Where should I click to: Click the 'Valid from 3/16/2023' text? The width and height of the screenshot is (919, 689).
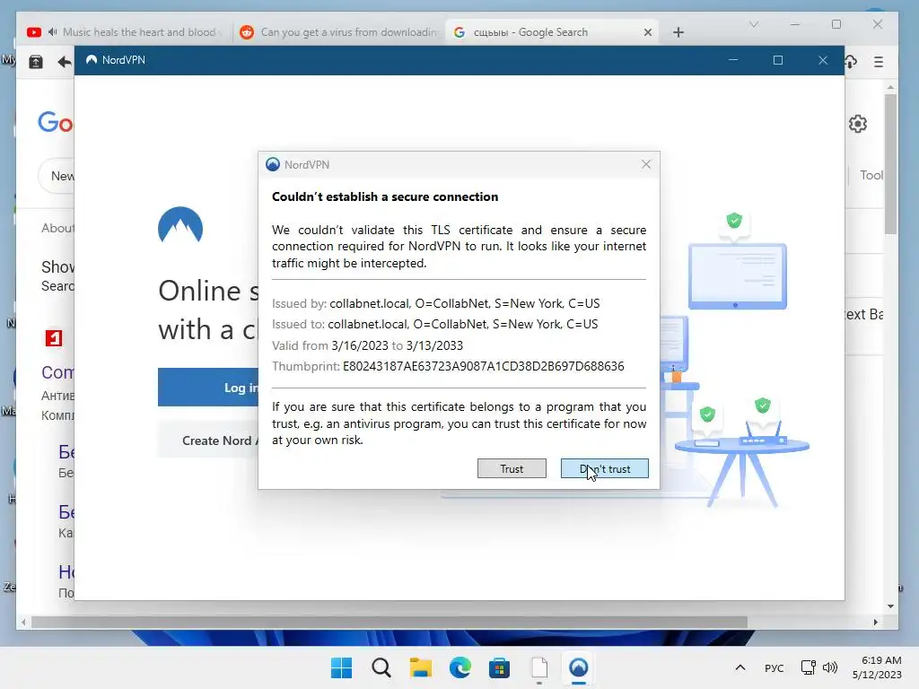[328, 345]
